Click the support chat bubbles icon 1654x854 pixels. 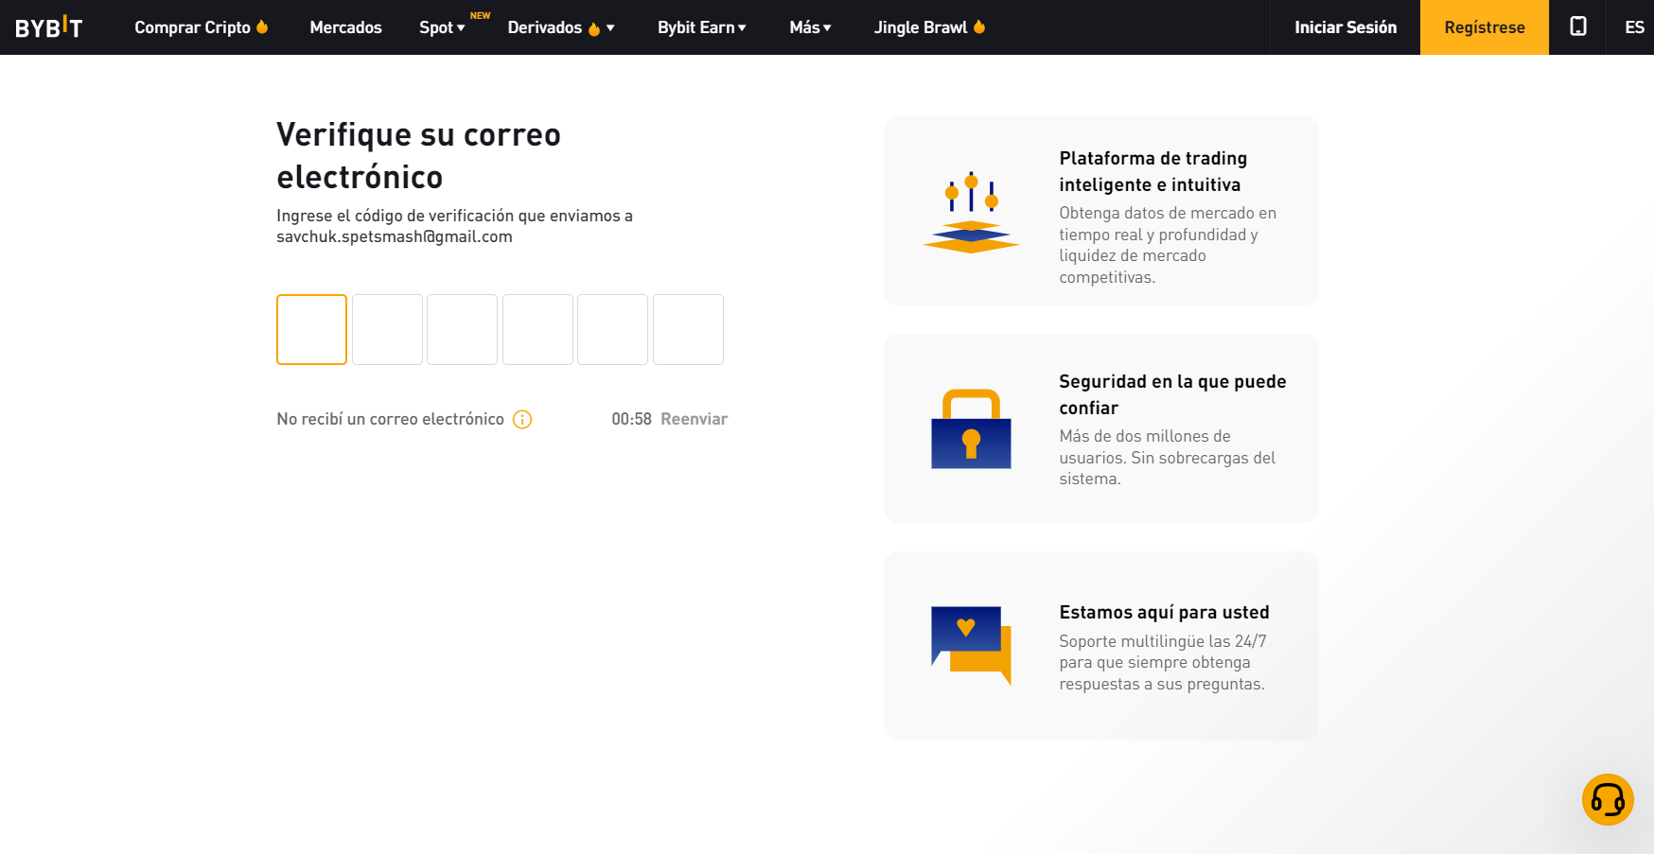(971, 645)
